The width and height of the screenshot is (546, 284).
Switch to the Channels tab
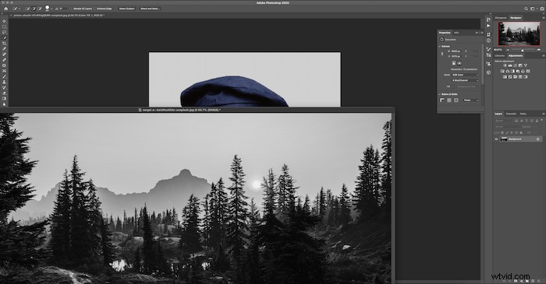tap(511, 114)
